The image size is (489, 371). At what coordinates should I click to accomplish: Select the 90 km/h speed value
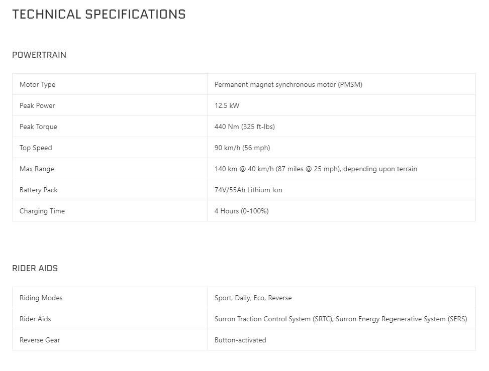click(242, 148)
